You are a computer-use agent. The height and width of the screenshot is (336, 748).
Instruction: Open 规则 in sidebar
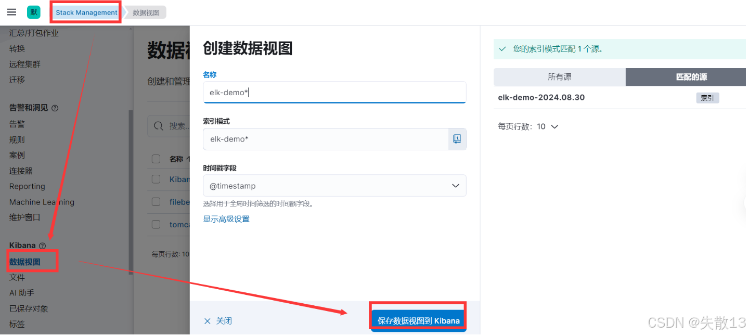click(17, 139)
